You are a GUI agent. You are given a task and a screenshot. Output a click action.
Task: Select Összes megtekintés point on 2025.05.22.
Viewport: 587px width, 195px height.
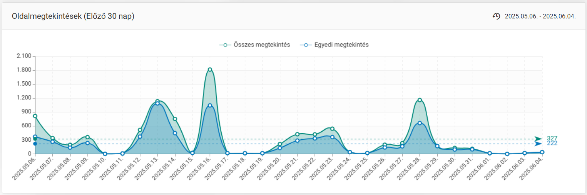coord(315,135)
